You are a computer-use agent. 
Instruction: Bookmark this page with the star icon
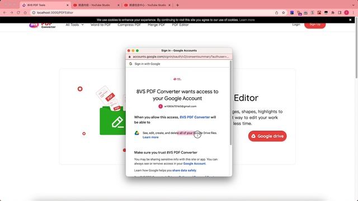coord(284,13)
